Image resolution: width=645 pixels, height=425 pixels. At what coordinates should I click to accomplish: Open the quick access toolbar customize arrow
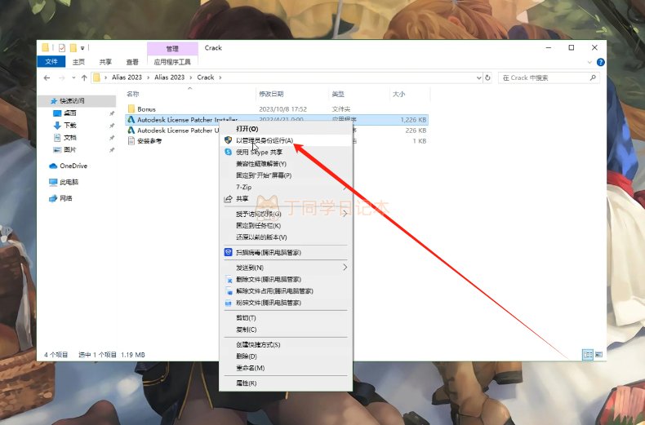coord(82,48)
